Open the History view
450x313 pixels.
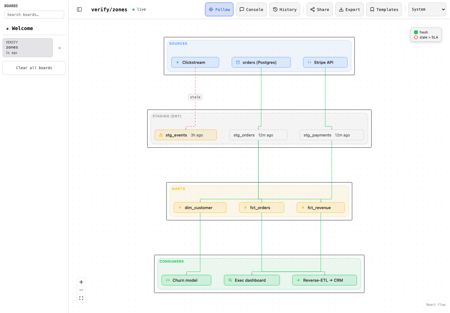pos(284,9)
